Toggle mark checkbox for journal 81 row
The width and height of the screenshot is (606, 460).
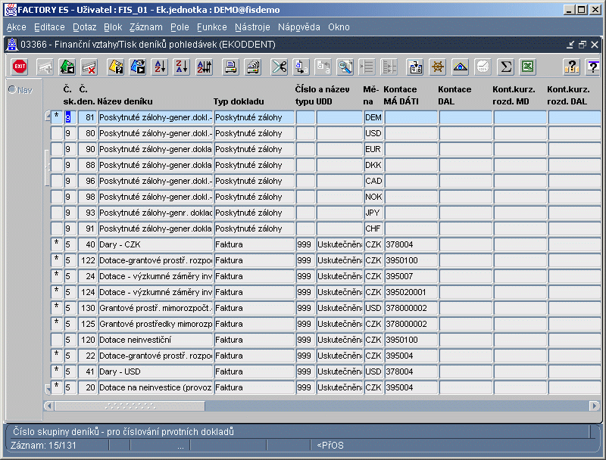57,117
